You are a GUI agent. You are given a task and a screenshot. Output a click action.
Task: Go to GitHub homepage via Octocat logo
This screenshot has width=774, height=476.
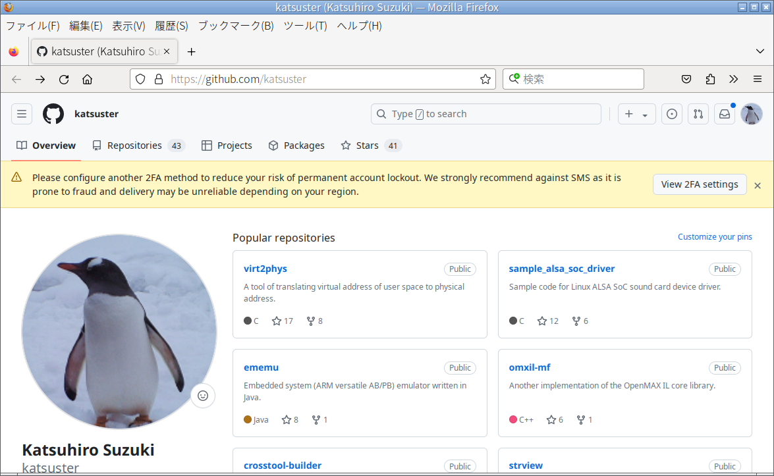[x=53, y=114]
